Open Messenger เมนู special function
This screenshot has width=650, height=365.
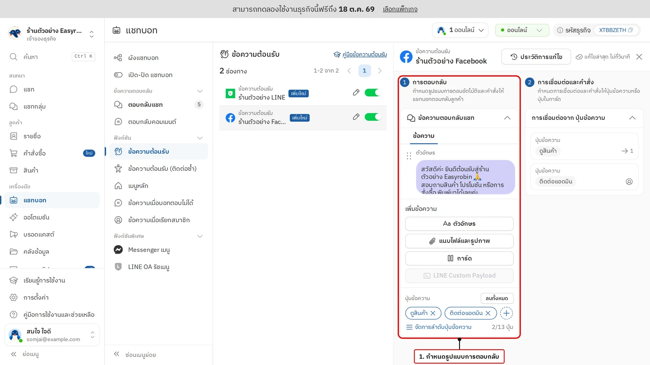click(158, 250)
